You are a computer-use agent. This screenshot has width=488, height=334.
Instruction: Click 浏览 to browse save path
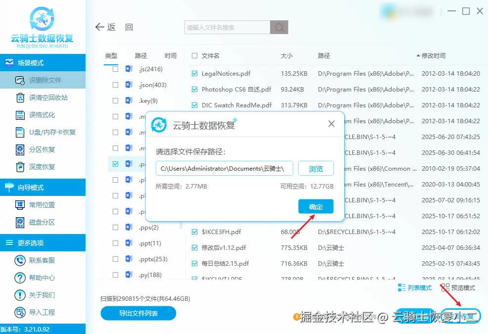(x=316, y=169)
